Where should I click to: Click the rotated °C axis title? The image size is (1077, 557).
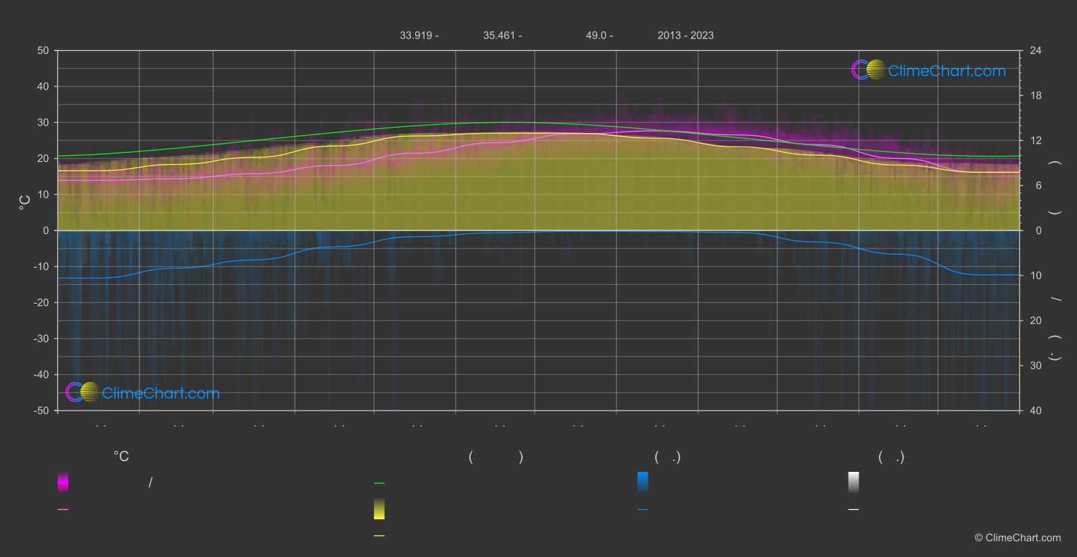tap(25, 203)
